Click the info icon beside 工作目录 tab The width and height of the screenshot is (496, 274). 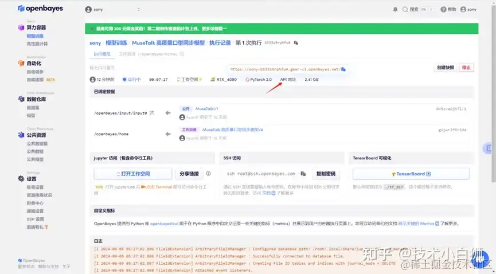pyautogui.click(x=182, y=54)
